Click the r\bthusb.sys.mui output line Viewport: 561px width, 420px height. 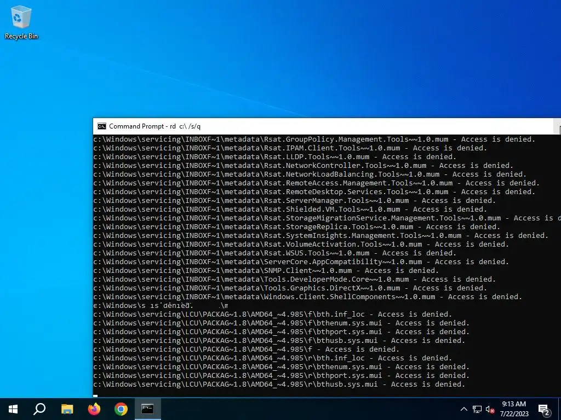point(279,384)
